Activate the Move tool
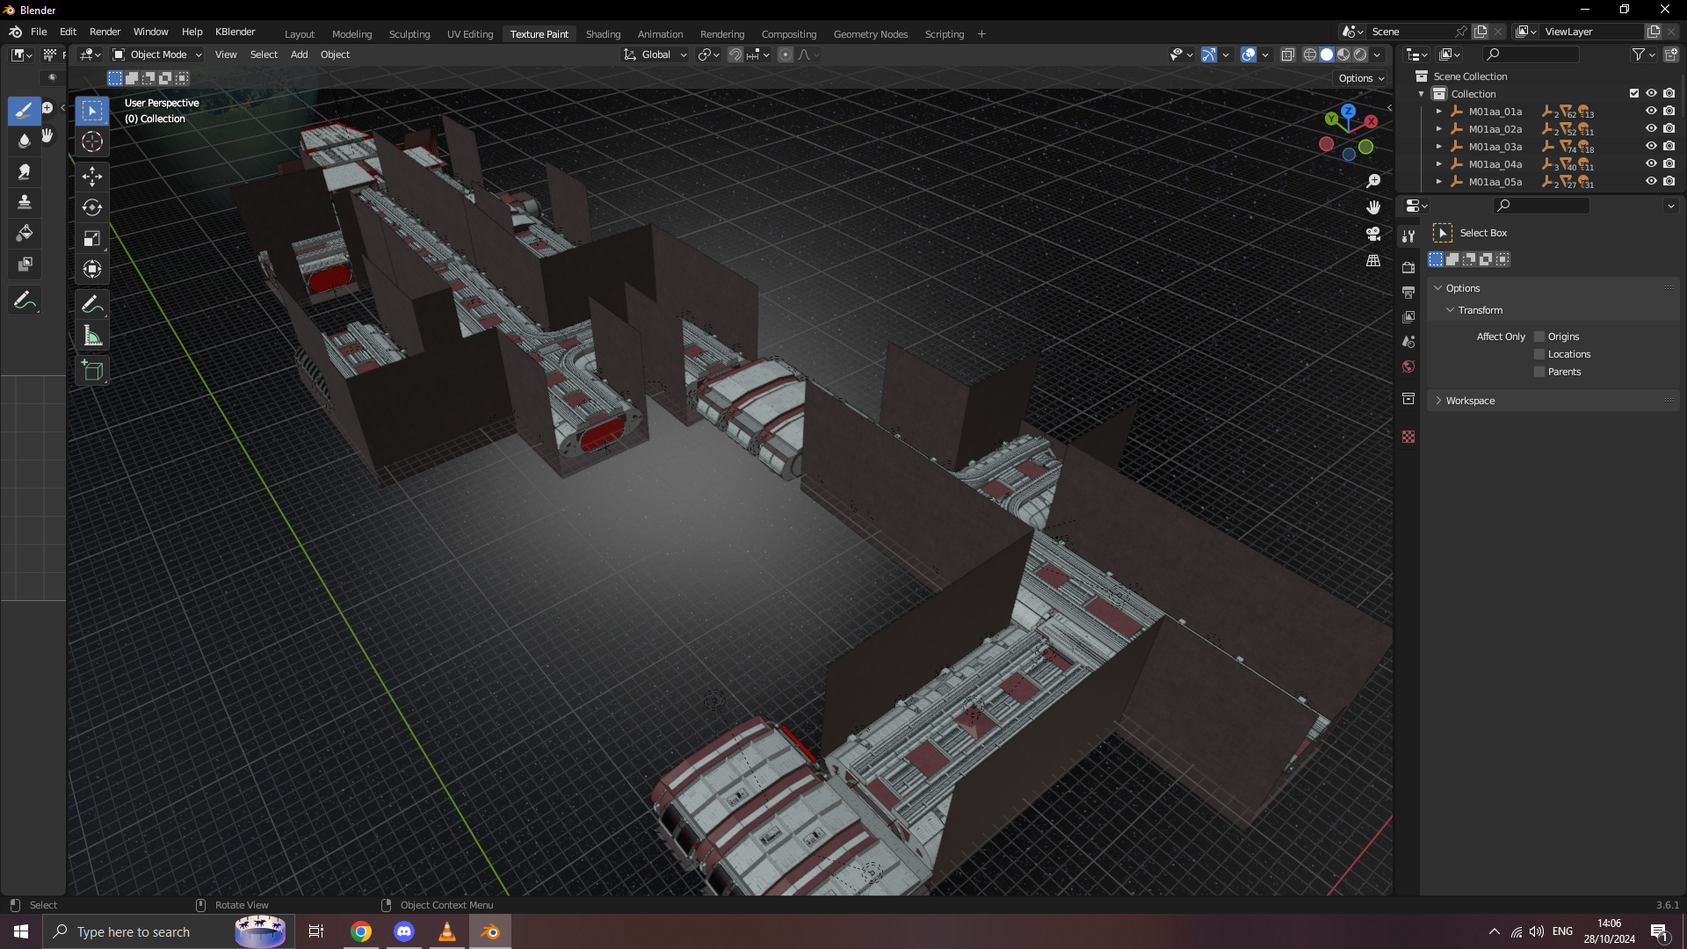The image size is (1687, 949). point(92,177)
